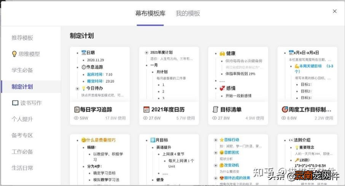Collapse the 今日待办 node bullet
This screenshot has width=345, height=186.
(77, 89)
